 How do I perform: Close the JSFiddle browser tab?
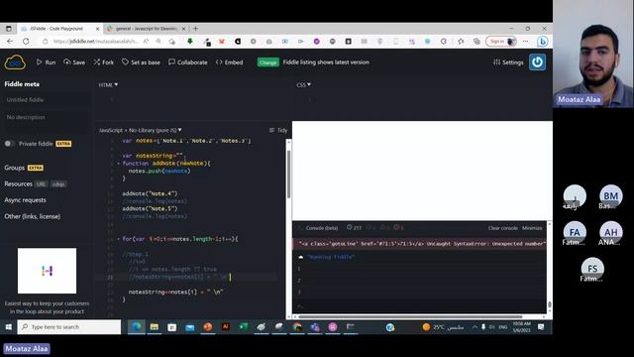coord(97,29)
